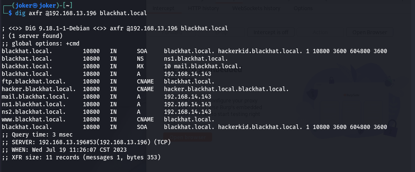Click the Kali symbol in the shell prompt

pyautogui.click(x=35, y=5)
